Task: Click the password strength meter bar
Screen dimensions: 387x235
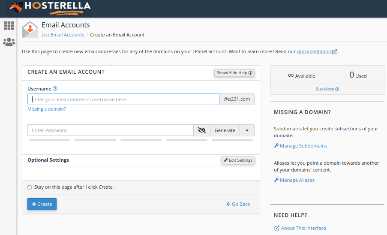Action: pos(141,140)
